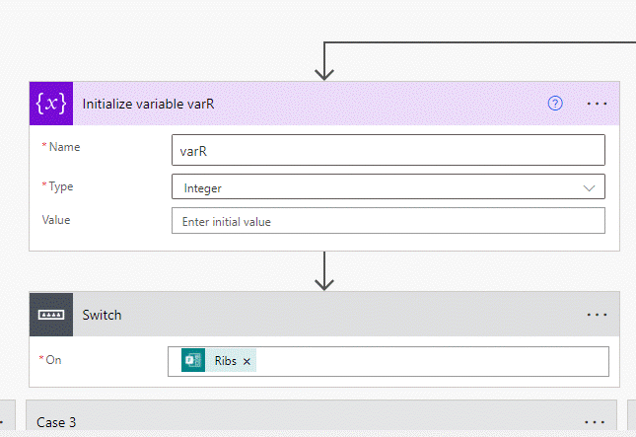Open help for Initialize variable varR

coord(555,103)
